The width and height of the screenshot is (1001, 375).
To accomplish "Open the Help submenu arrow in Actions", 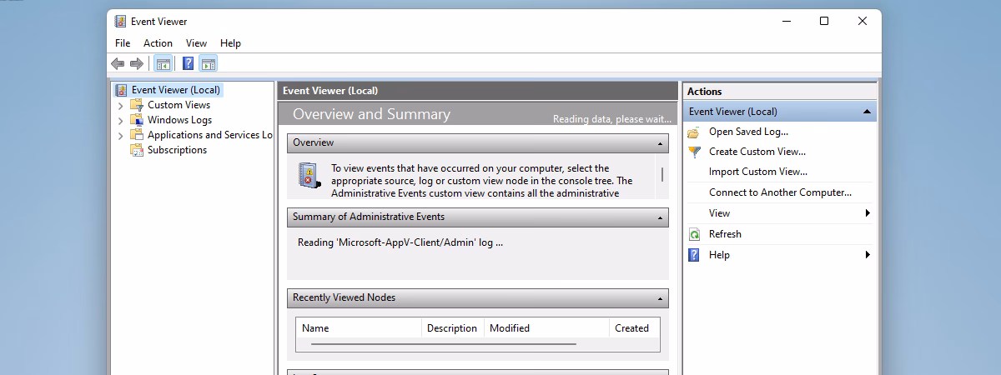I will [868, 255].
